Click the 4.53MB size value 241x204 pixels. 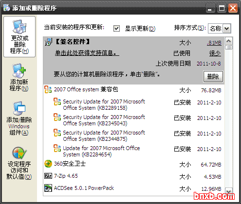tap(213, 177)
